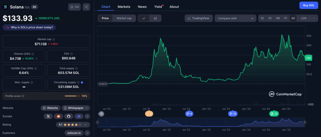Set chart range to 1M

(x=278, y=18)
